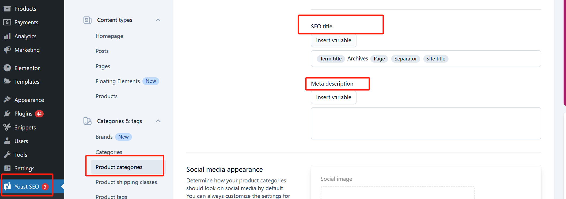Click the Elementor icon in sidebar
The image size is (566, 199).
pos(7,68)
